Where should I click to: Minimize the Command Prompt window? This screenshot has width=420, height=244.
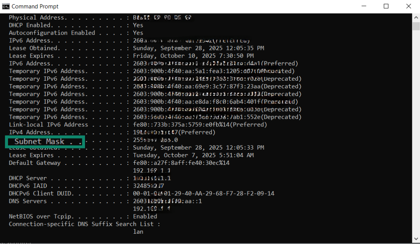363,6
